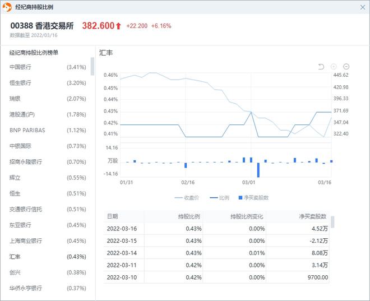370x301 pixels.
Task: Click the orange app logo icon
Action: [x=7, y=7]
